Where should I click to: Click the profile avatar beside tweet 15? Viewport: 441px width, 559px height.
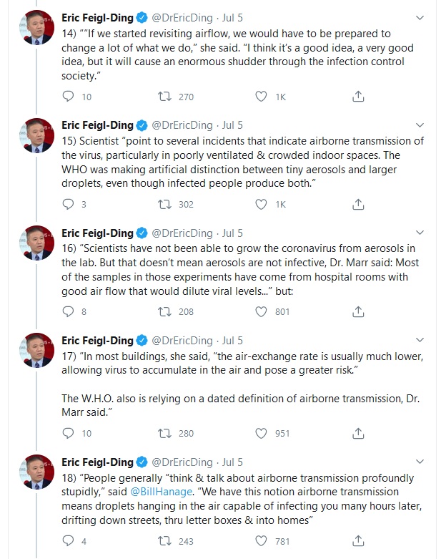tap(37, 135)
